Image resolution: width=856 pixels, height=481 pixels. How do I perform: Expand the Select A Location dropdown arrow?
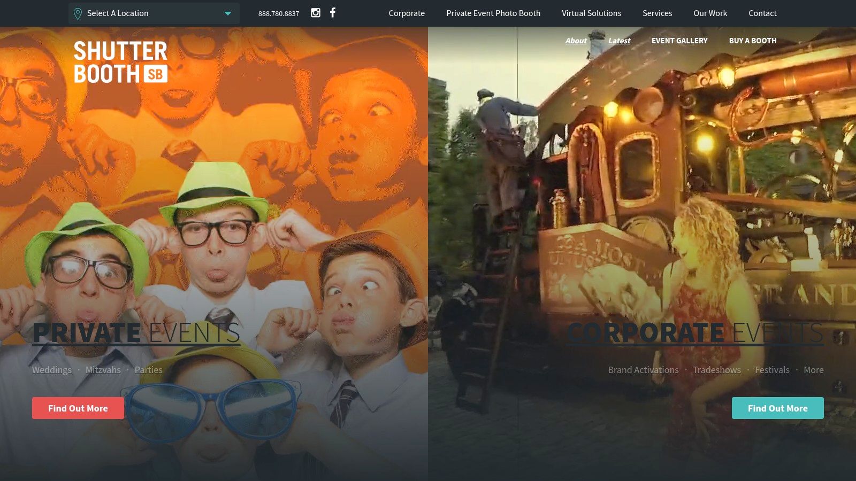point(228,13)
